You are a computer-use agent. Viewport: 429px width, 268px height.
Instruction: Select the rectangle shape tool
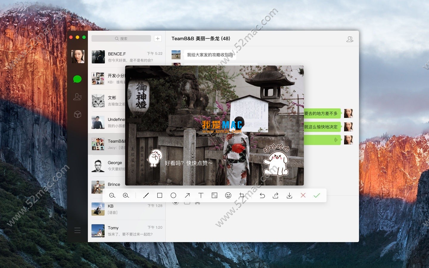click(160, 195)
